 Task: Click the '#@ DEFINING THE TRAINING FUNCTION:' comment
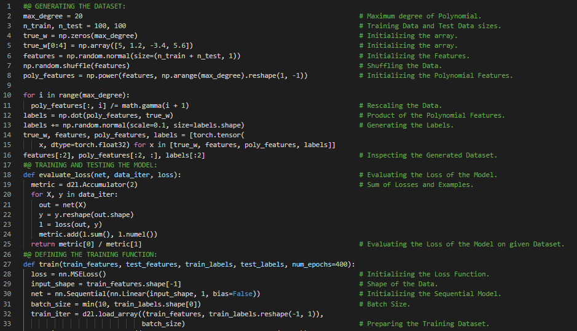[x=90, y=254]
